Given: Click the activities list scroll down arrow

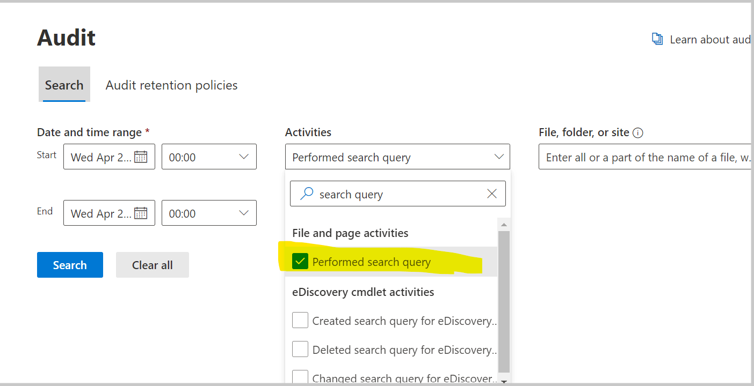Looking at the screenshot, I should click(x=504, y=381).
